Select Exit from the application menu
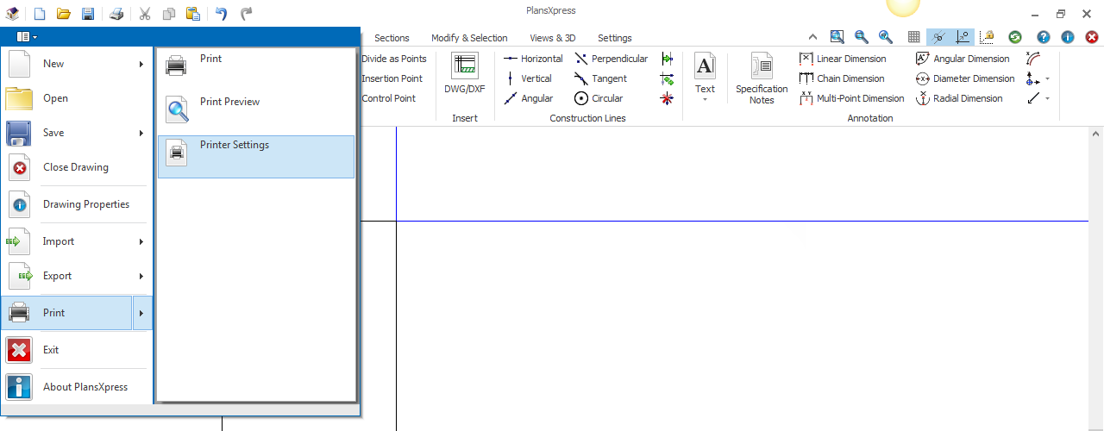The height and width of the screenshot is (431, 1104). (77, 350)
